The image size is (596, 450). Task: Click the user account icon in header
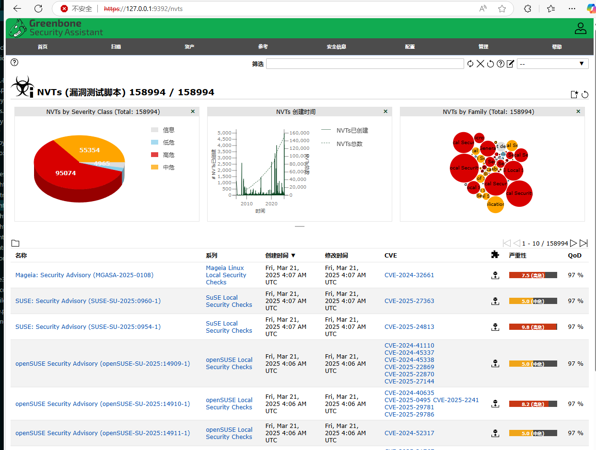click(x=581, y=28)
